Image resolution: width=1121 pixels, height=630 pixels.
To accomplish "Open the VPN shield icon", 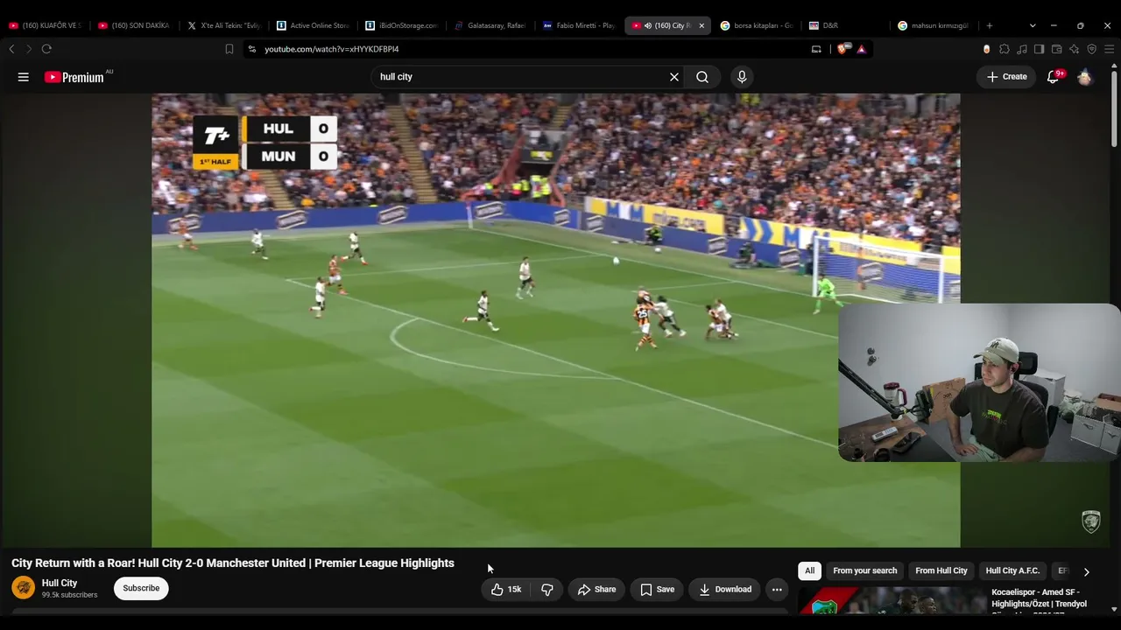I will (x=1091, y=49).
